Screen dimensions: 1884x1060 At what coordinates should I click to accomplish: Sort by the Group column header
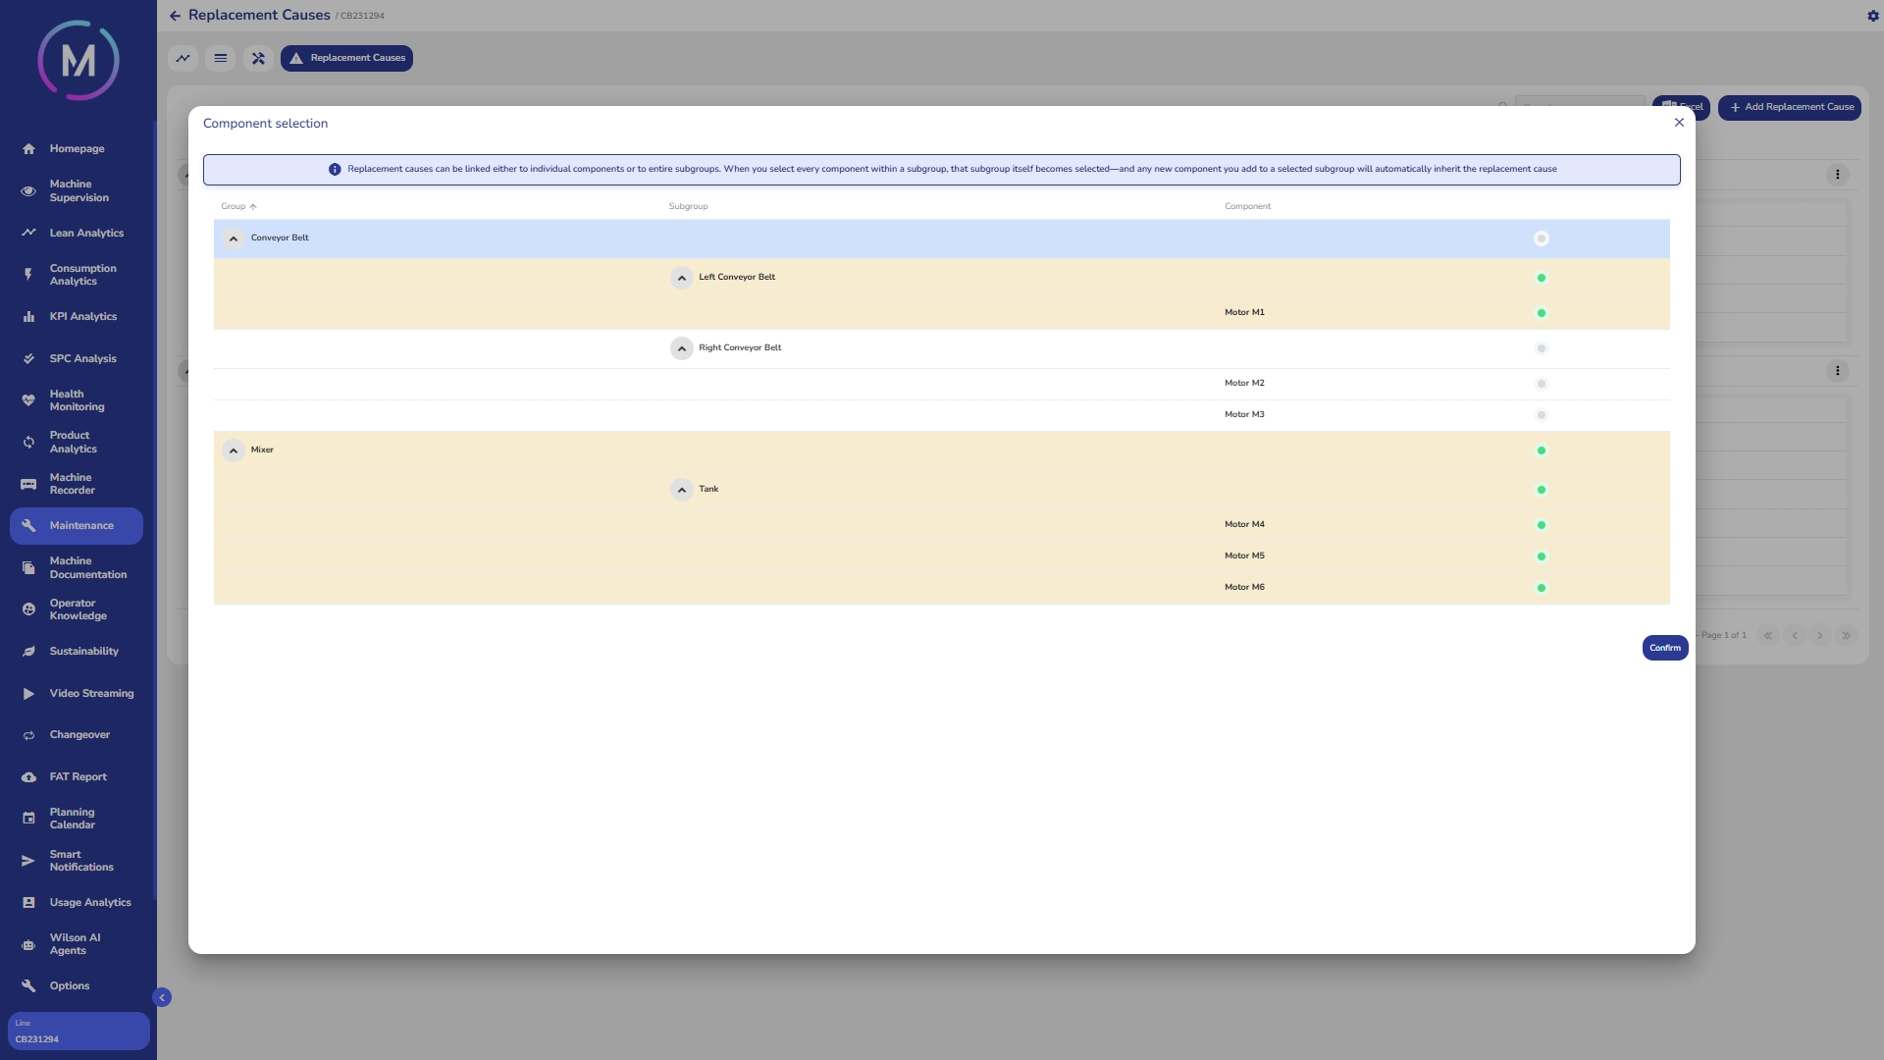[x=234, y=206]
